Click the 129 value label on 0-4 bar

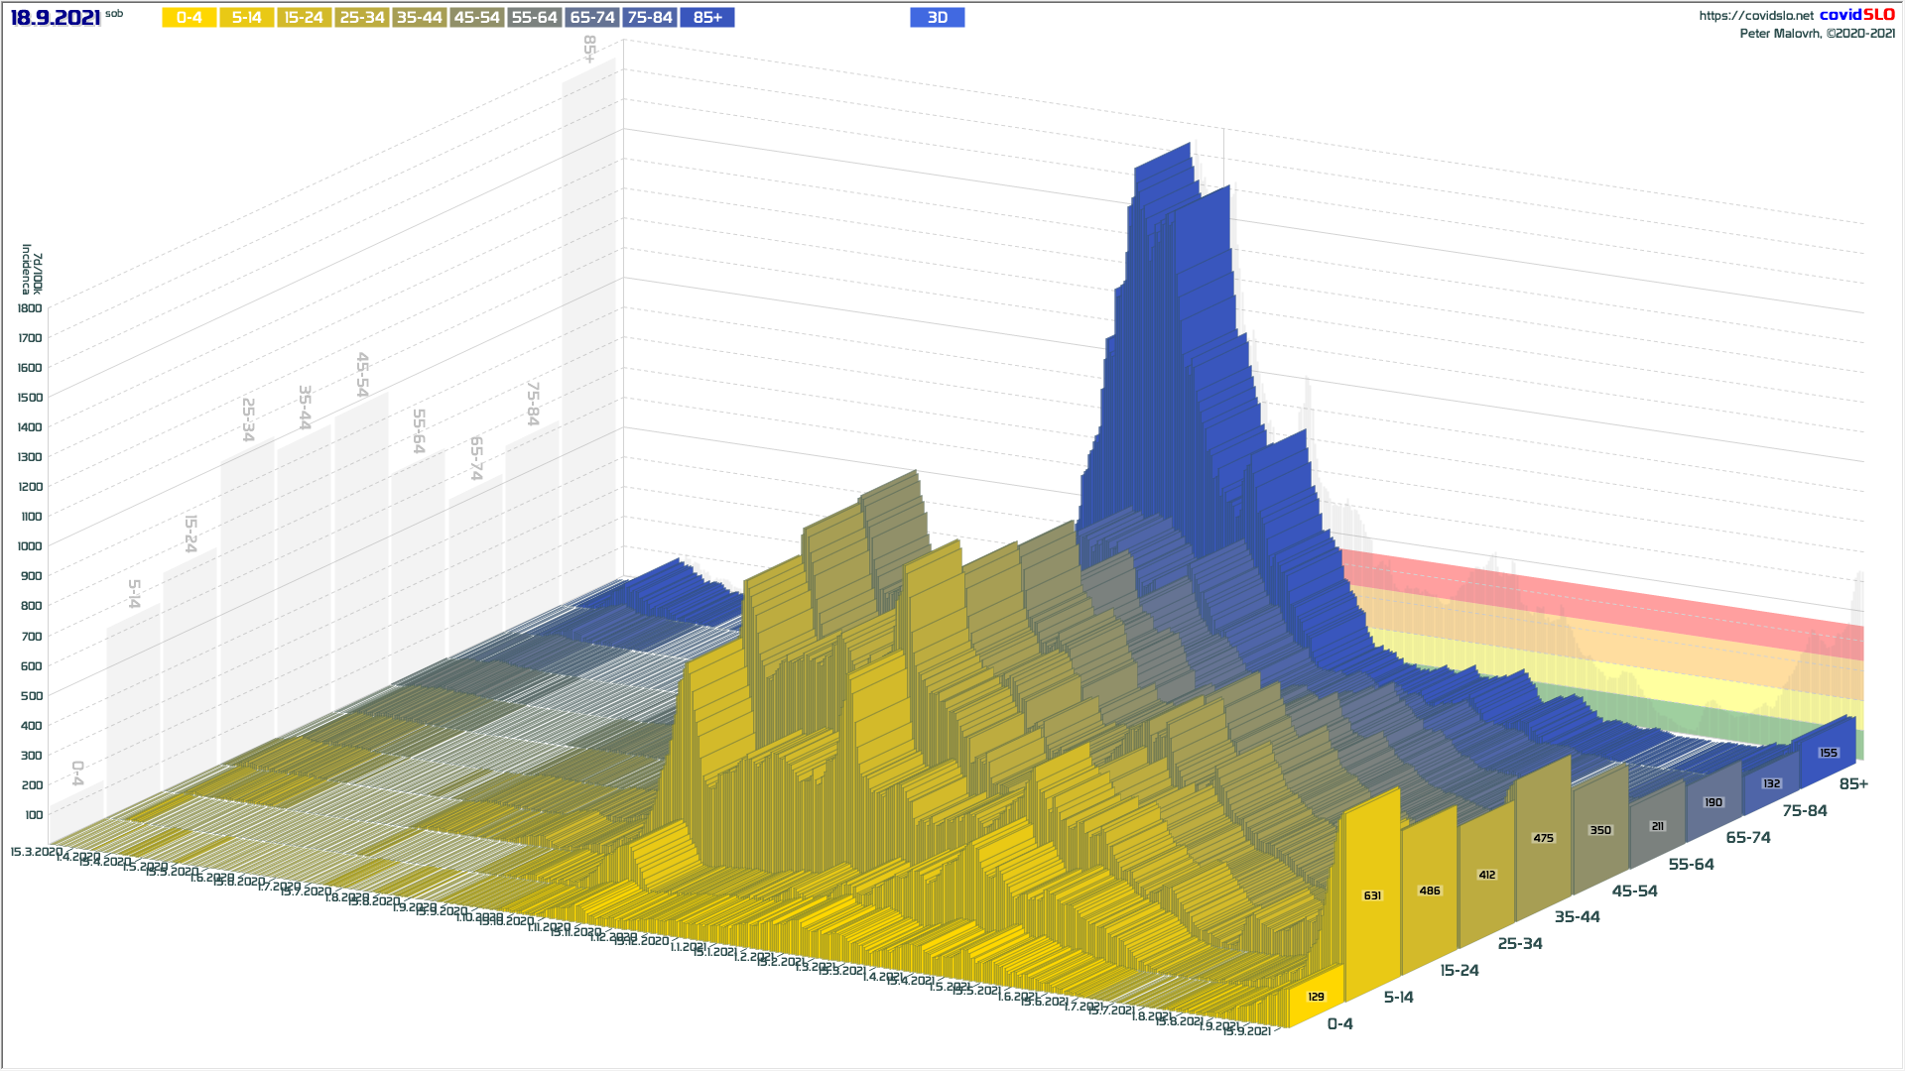click(1316, 997)
